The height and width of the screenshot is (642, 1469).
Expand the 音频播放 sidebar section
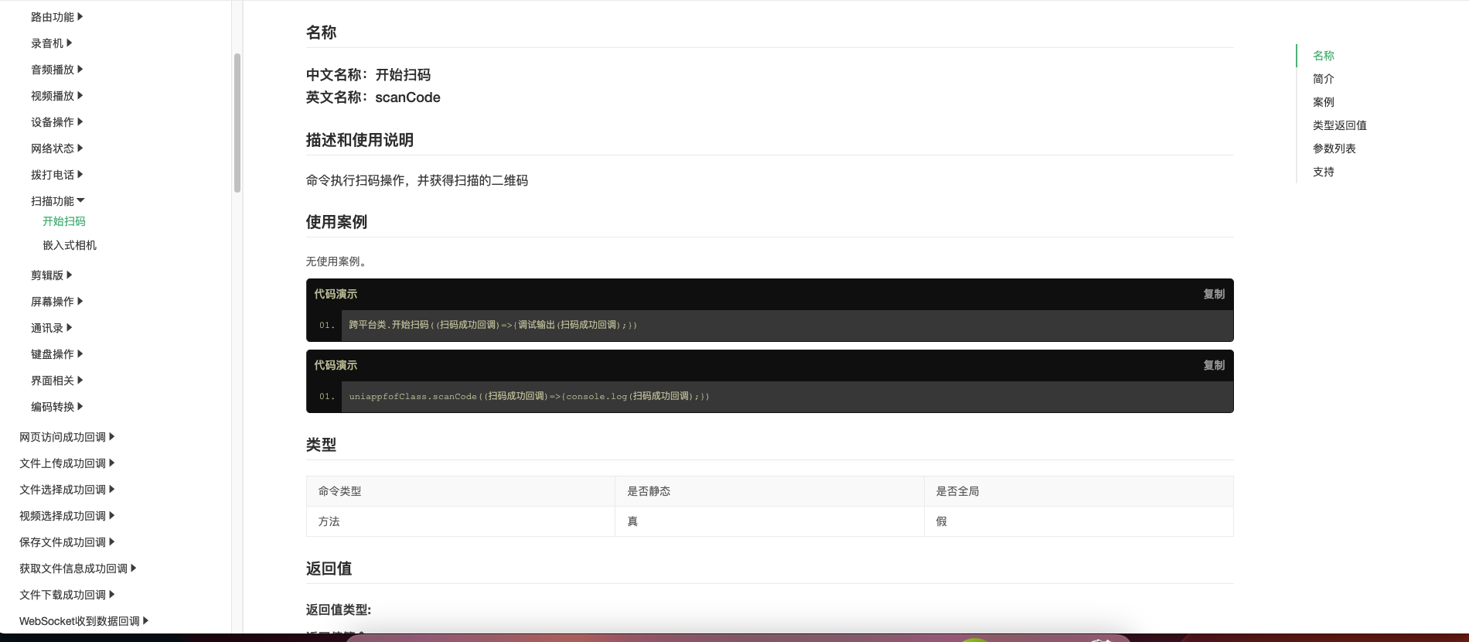(x=56, y=70)
